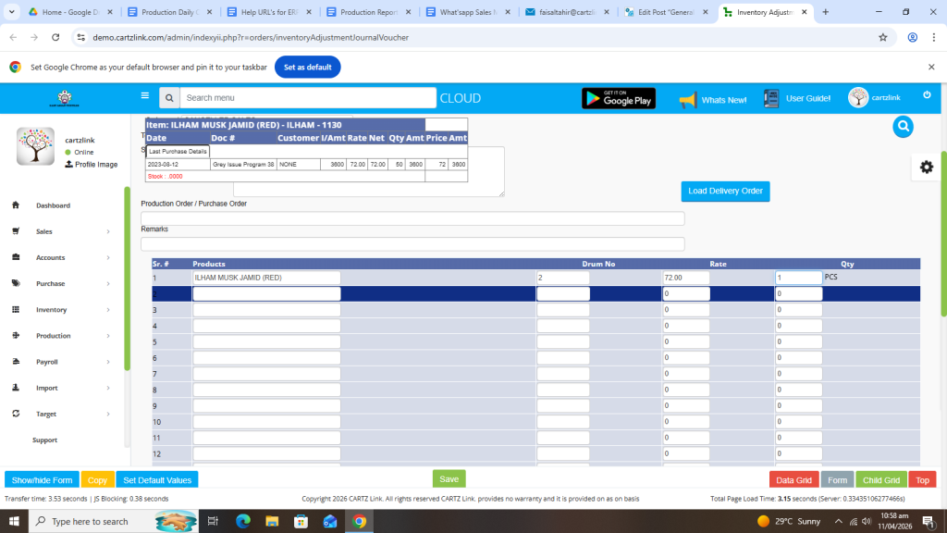Click the Profile Image link

[x=95, y=165]
